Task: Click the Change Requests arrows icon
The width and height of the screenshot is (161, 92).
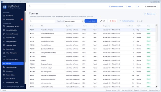Action: tap(4, 41)
